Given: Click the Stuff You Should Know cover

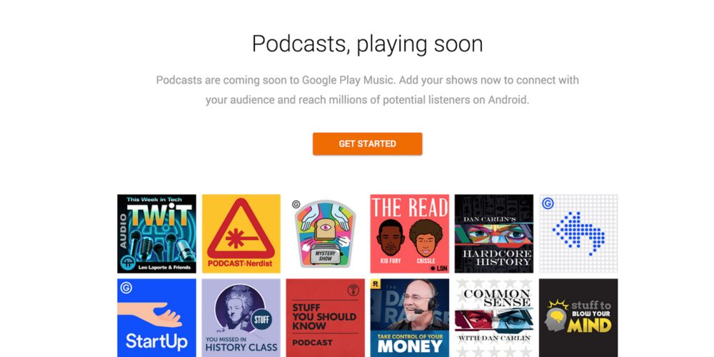Looking at the screenshot, I should (x=325, y=318).
